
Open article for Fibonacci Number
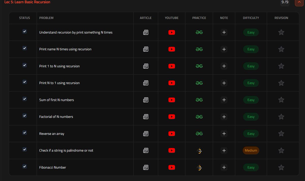146,168
